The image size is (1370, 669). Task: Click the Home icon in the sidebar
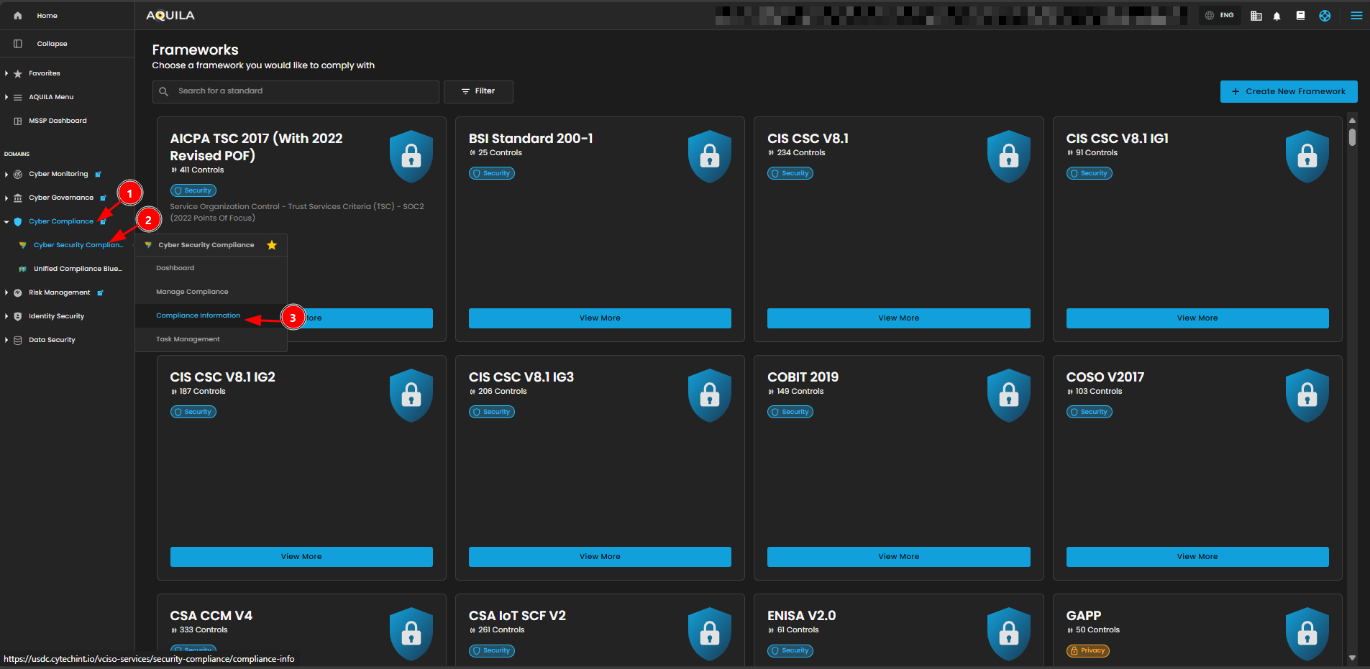[x=18, y=16]
